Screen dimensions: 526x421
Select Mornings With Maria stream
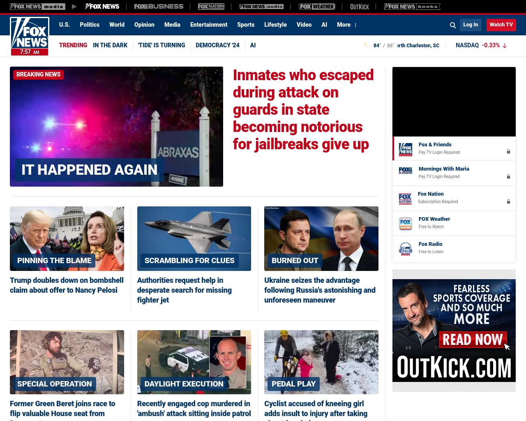point(454,173)
